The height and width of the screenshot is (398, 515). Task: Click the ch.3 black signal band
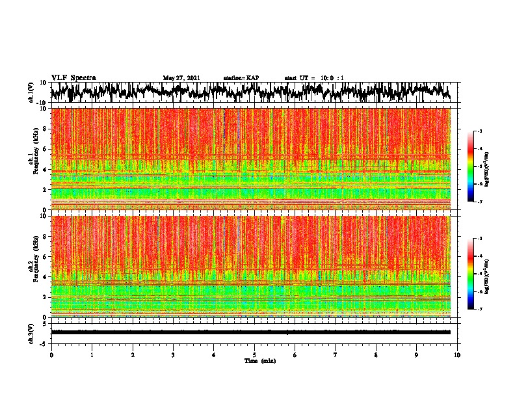point(251,332)
